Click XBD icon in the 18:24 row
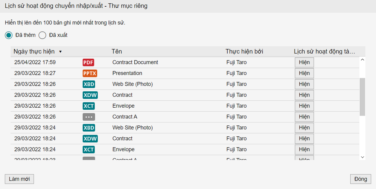Viewport: 376px width, 189px height. point(89,128)
